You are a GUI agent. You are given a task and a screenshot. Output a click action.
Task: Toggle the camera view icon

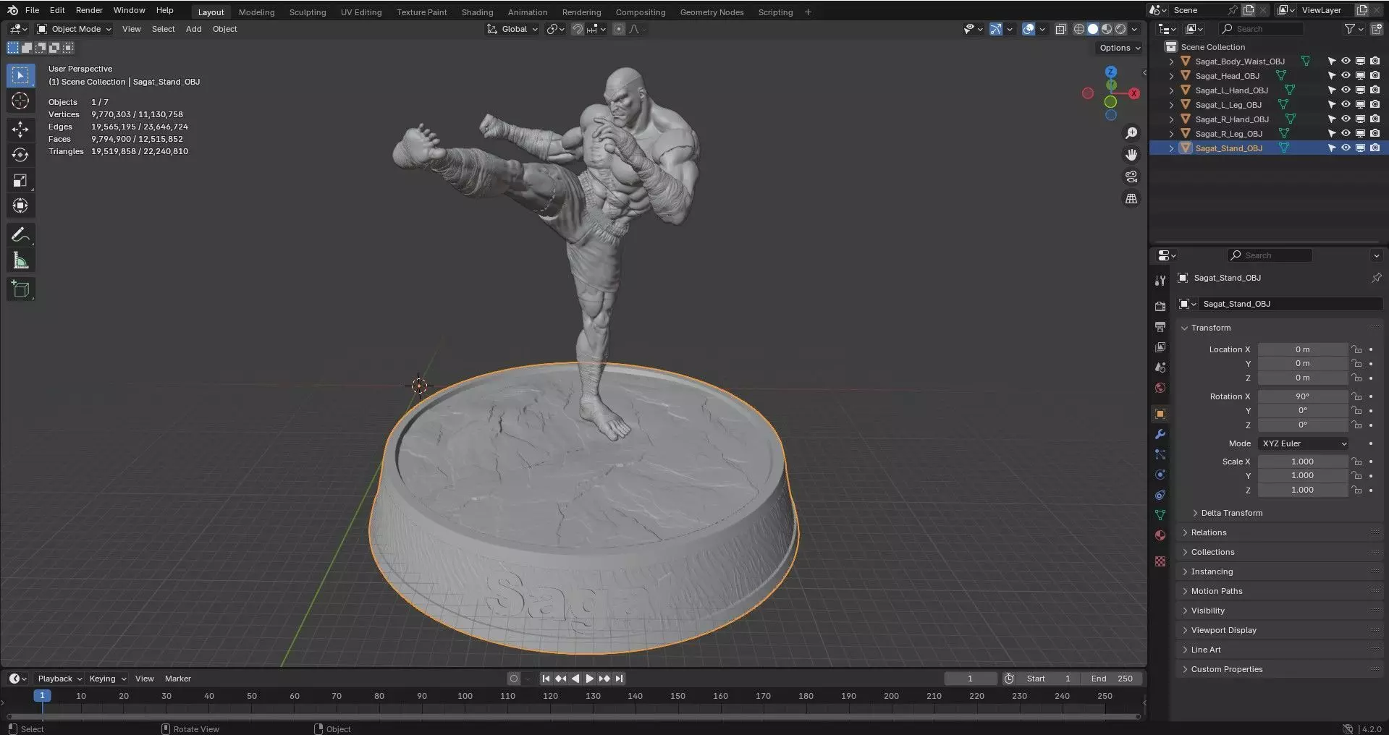coord(1131,177)
